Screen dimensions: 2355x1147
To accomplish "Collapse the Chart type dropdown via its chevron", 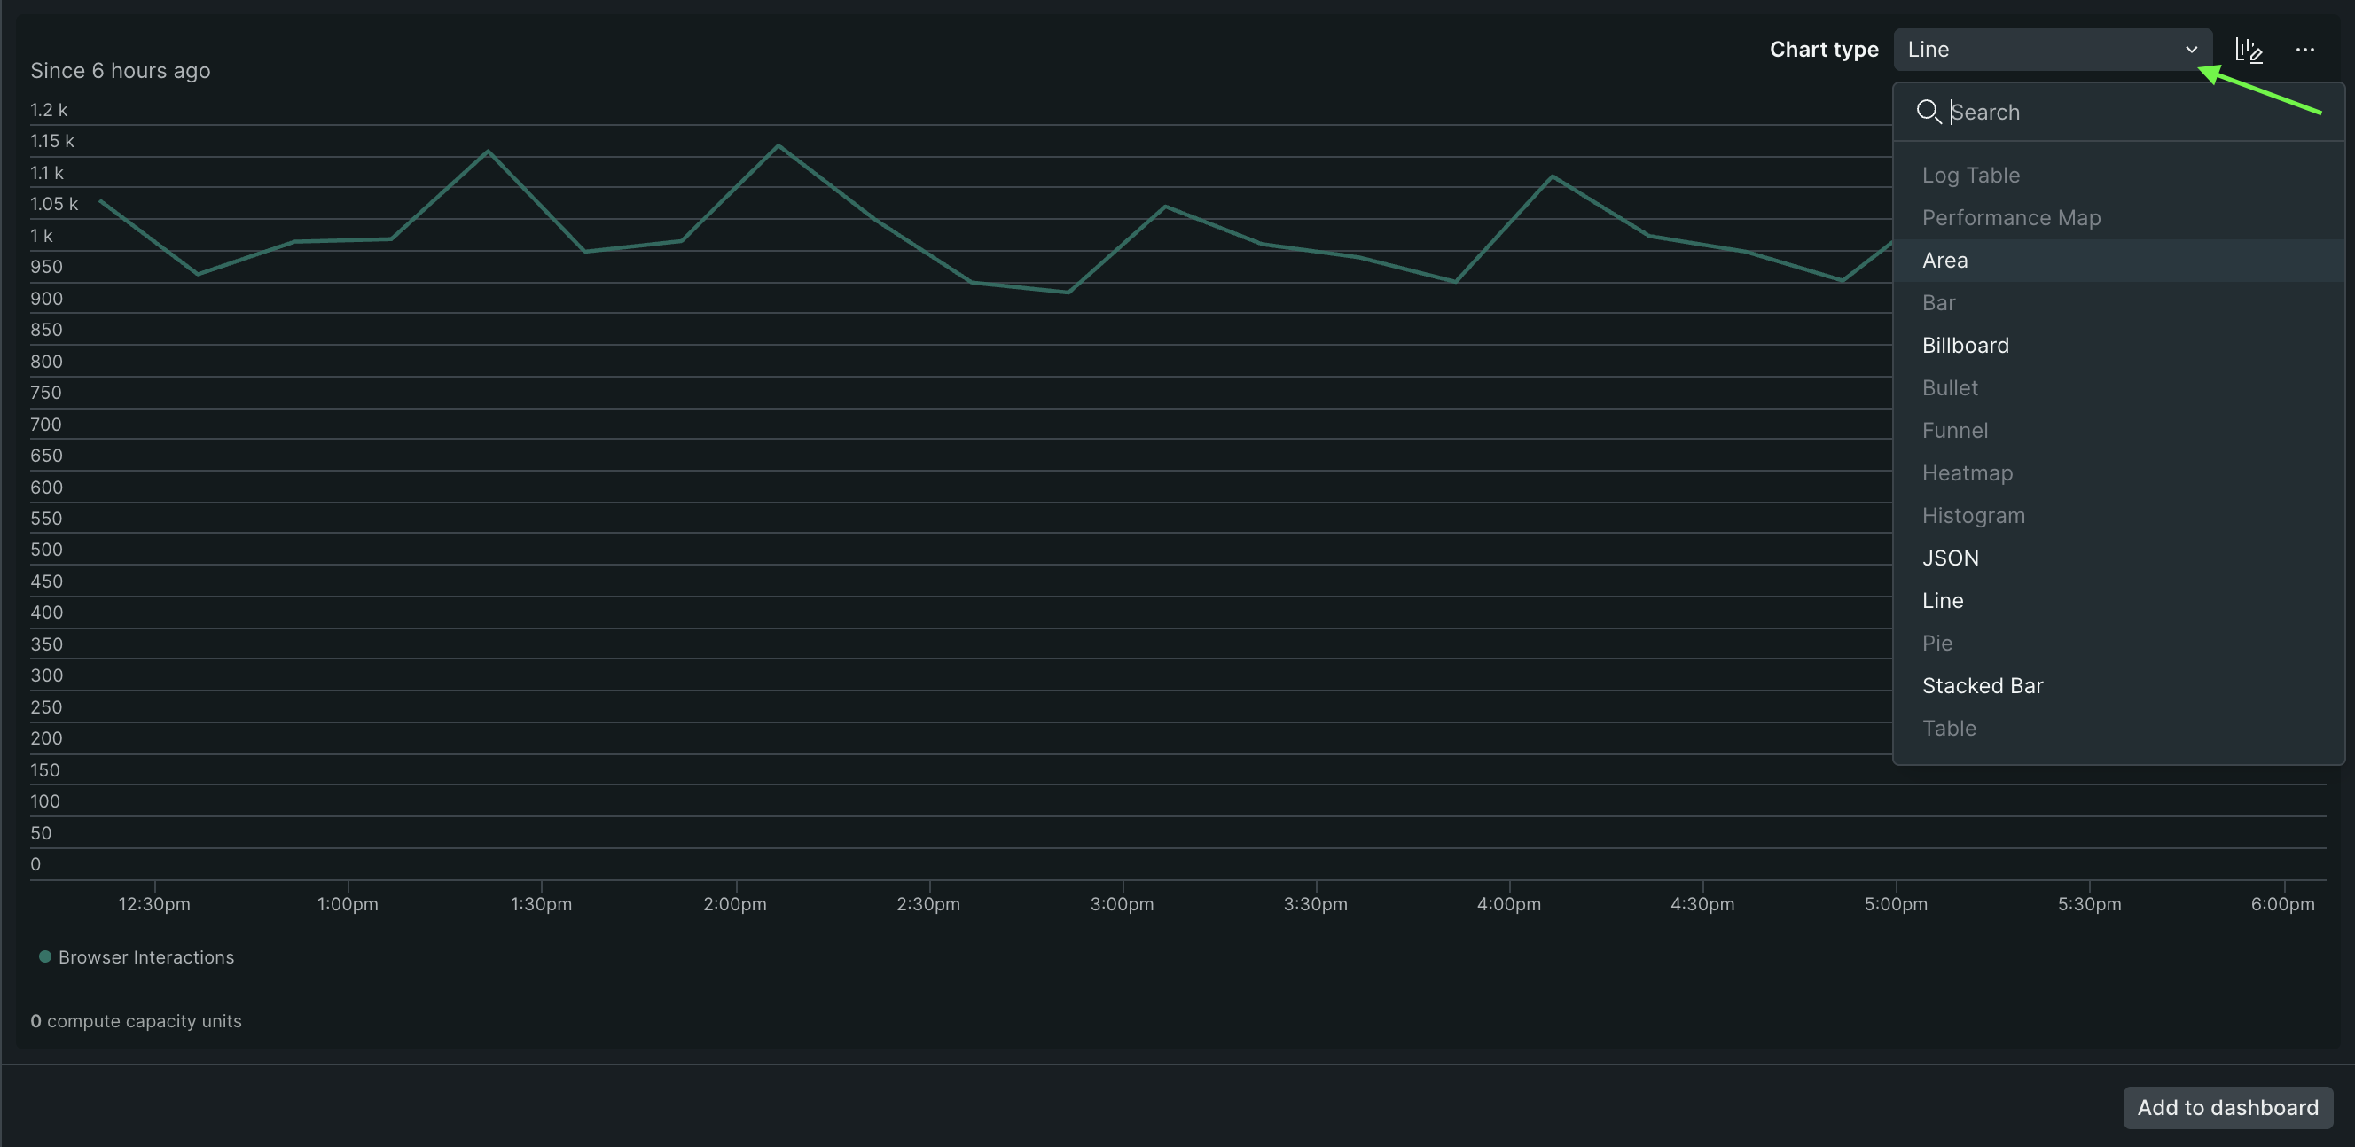I will point(2190,51).
